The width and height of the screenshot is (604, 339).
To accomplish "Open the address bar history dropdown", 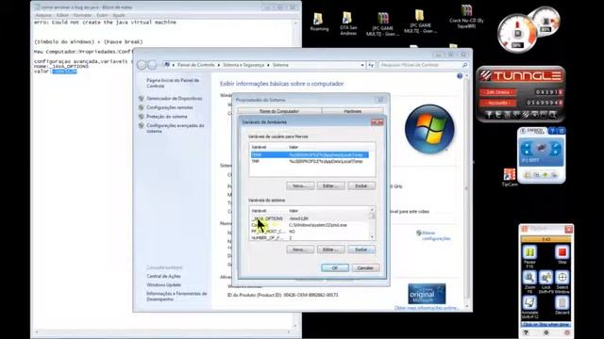I will [362, 65].
